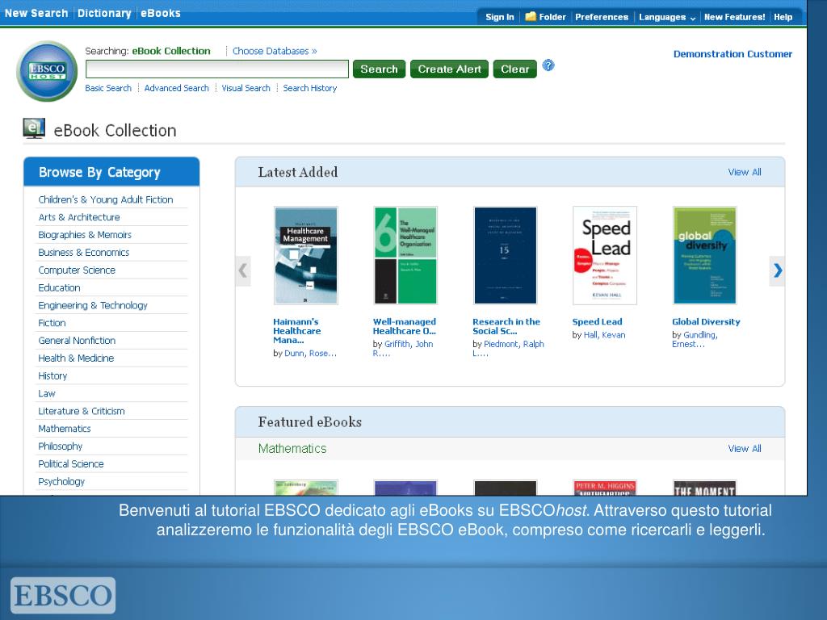Image resolution: width=827 pixels, height=620 pixels.
Task: Show next Latest Added books arrow
Action: (778, 271)
